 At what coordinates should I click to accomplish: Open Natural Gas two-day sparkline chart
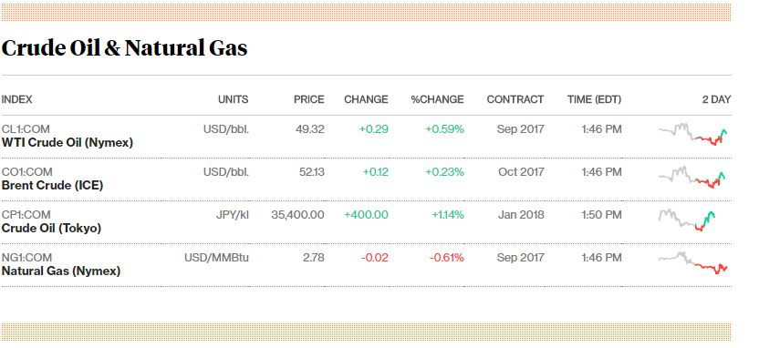pyautogui.click(x=693, y=263)
